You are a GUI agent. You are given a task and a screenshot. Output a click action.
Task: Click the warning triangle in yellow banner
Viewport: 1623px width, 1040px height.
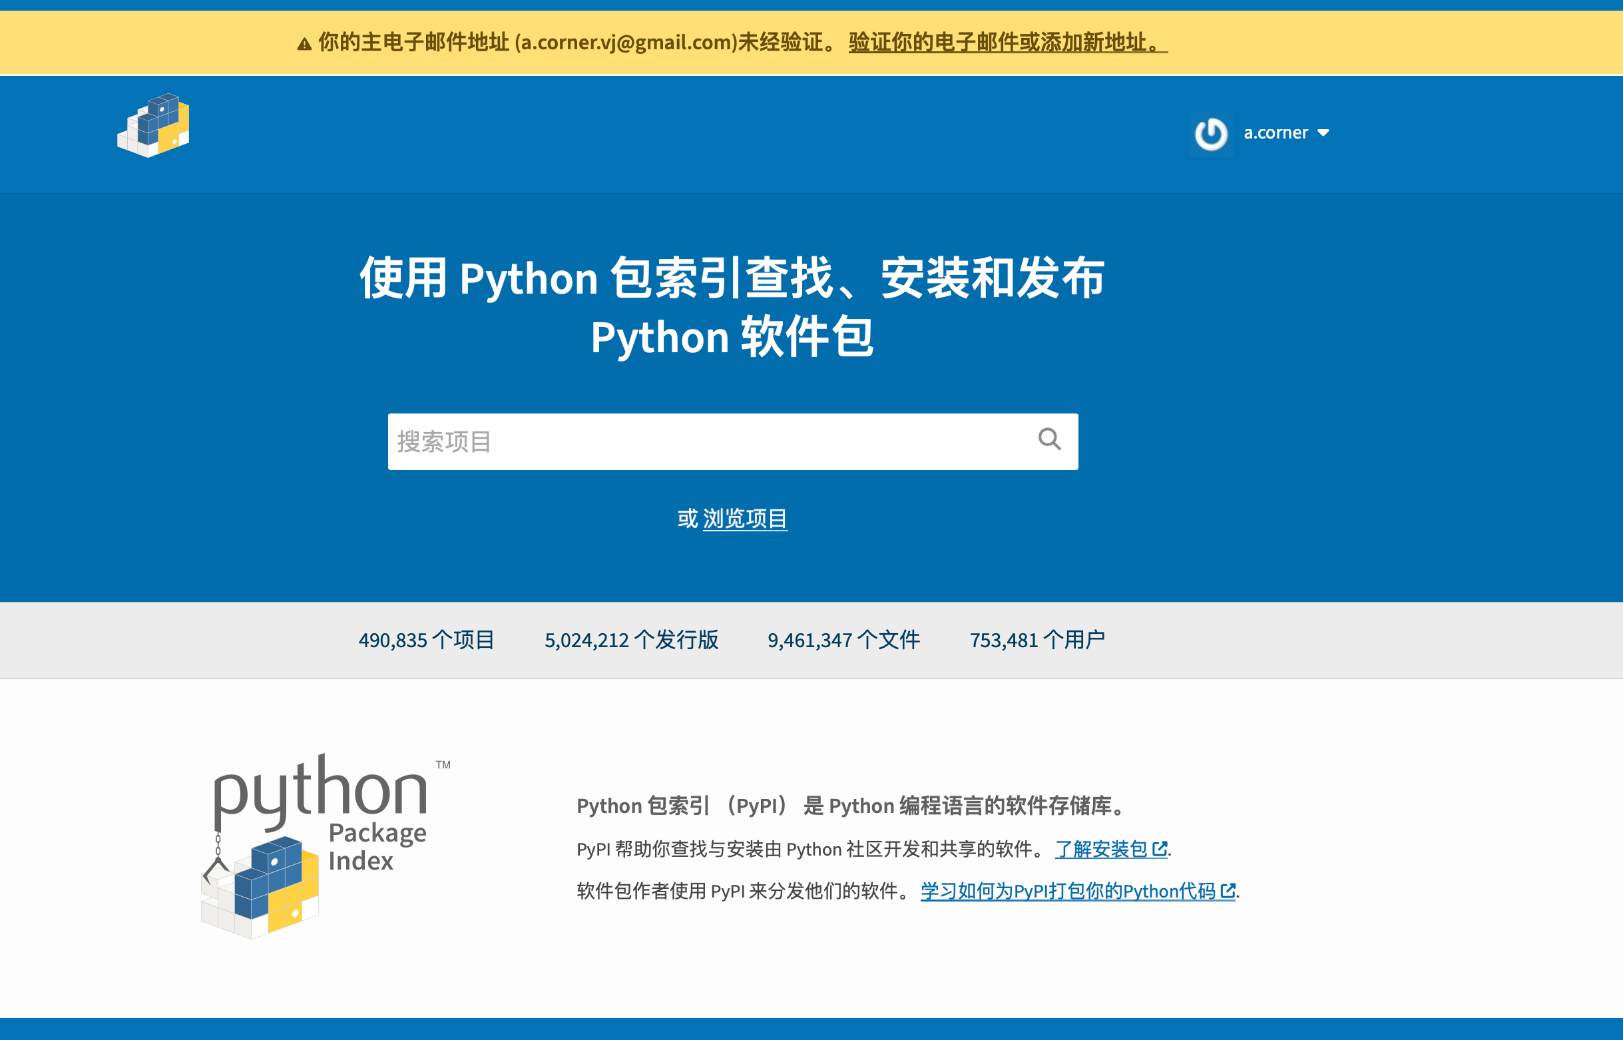point(304,44)
